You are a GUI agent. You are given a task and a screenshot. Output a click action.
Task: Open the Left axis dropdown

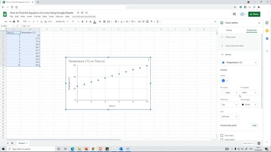(x=230, y=117)
